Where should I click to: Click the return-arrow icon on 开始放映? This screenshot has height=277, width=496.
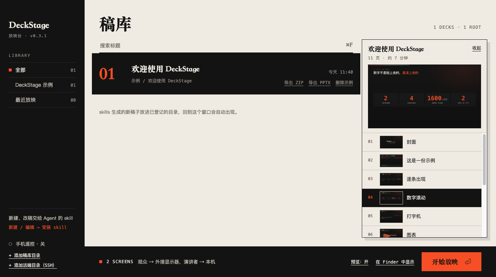pos(468,262)
